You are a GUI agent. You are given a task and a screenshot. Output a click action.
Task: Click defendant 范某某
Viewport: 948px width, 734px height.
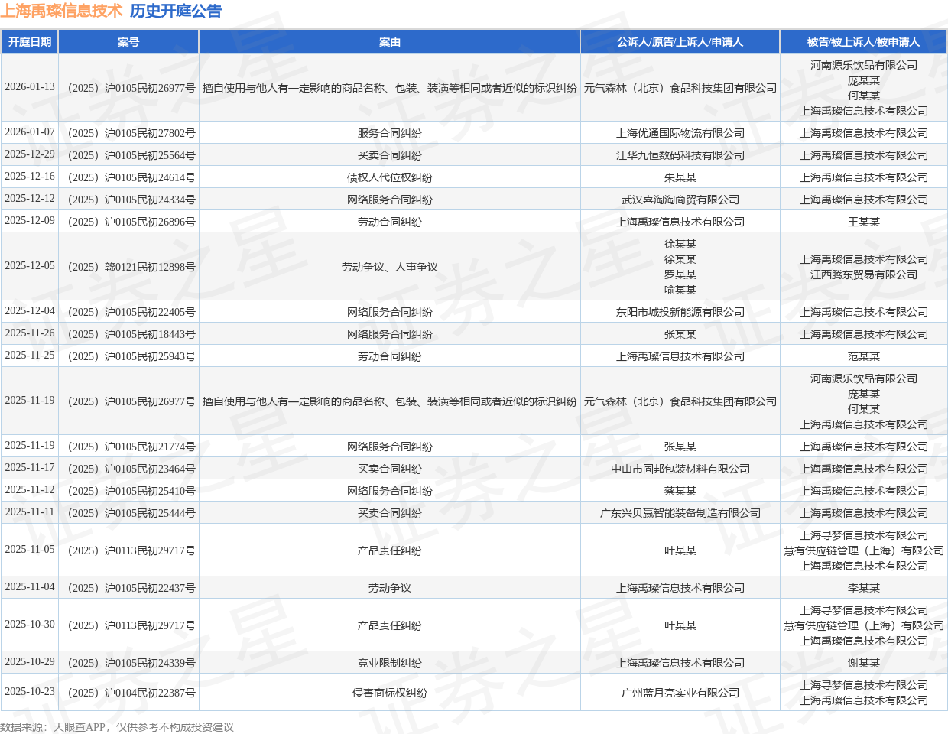tap(864, 356)
